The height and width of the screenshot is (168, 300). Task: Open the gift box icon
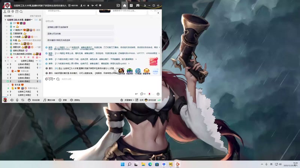[x=158, y=94]
